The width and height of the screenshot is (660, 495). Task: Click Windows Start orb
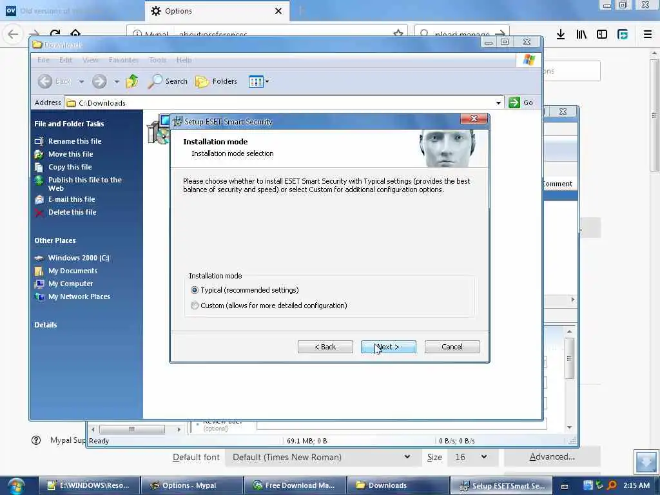16,486
